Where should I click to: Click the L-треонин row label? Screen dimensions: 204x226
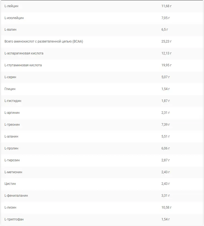12,125
